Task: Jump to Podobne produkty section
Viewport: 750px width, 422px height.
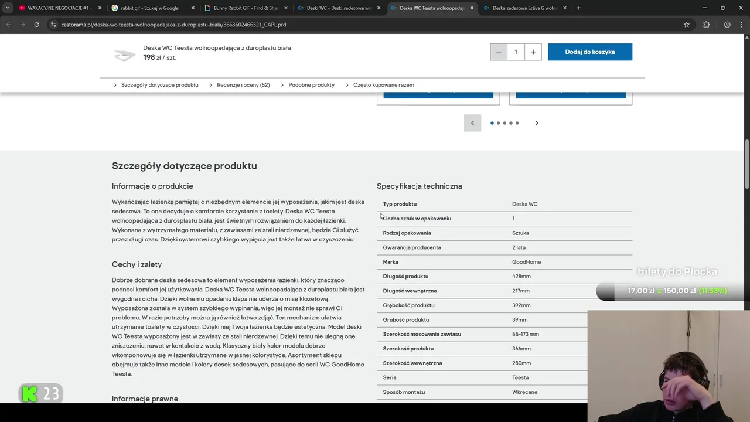Action: point(311,85)
